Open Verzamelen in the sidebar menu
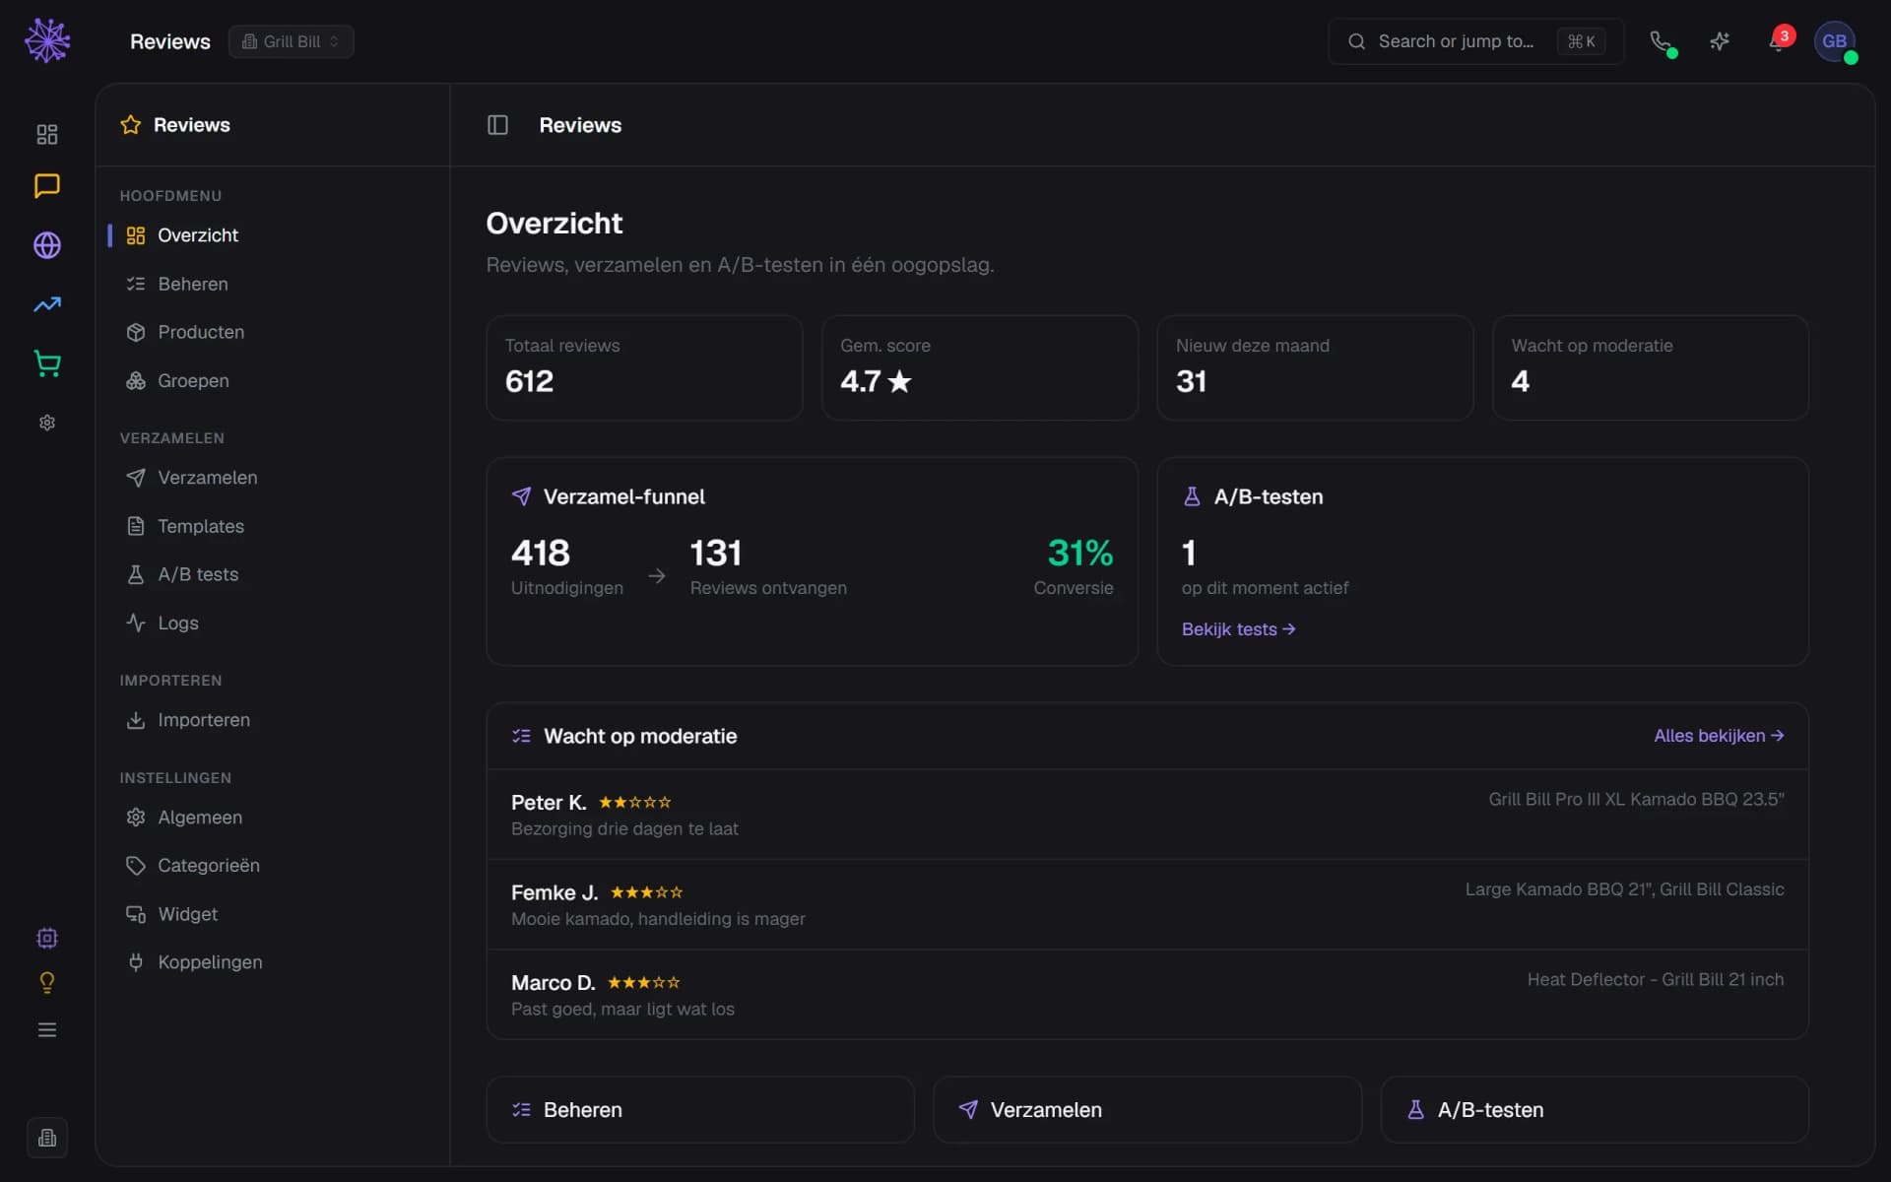The width and height of the screenshot is (1891, 1182). click(x=273, y=478)
